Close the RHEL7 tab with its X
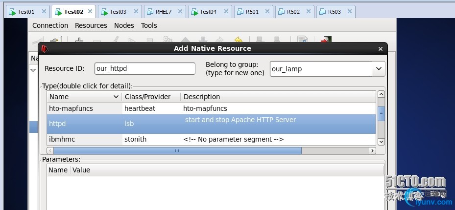This screenshot has height=210, width=455. point(180,11)
